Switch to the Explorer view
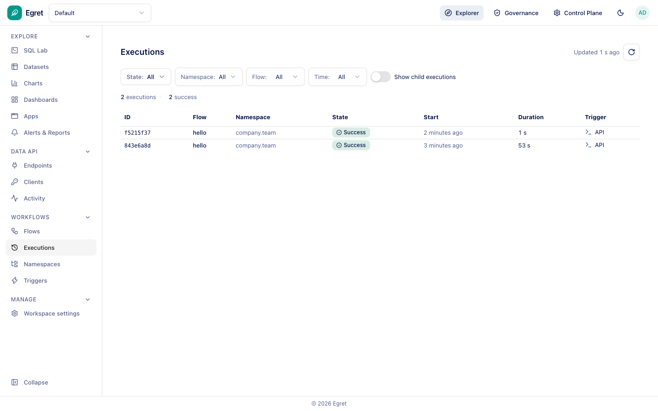 tap(462, 13)
